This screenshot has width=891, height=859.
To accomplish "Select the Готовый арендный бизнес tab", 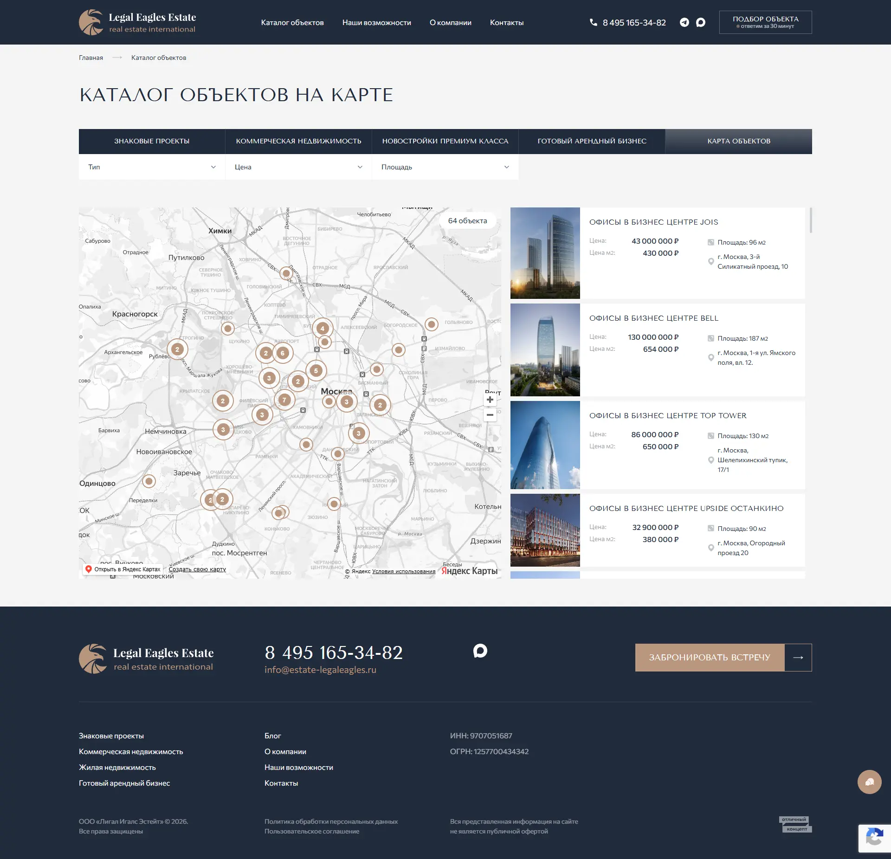I will pyautogui.click(x=592, y=141).
